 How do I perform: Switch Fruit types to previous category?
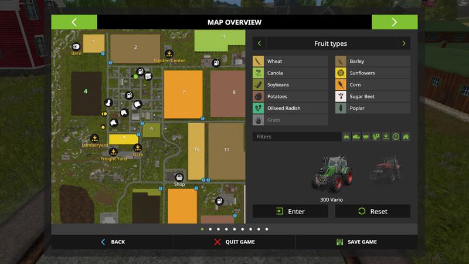(x=259, y=43)
